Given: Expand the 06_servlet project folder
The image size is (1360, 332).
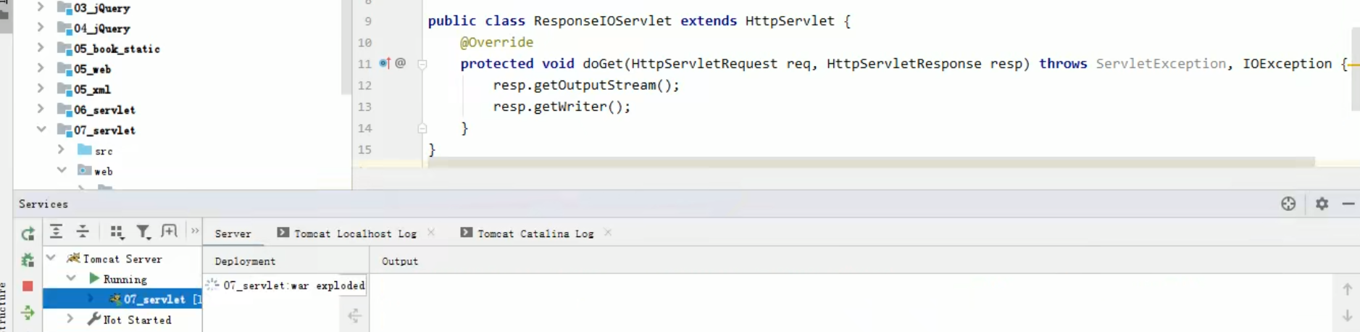Looking at the screenshot, I should point(41,109).
